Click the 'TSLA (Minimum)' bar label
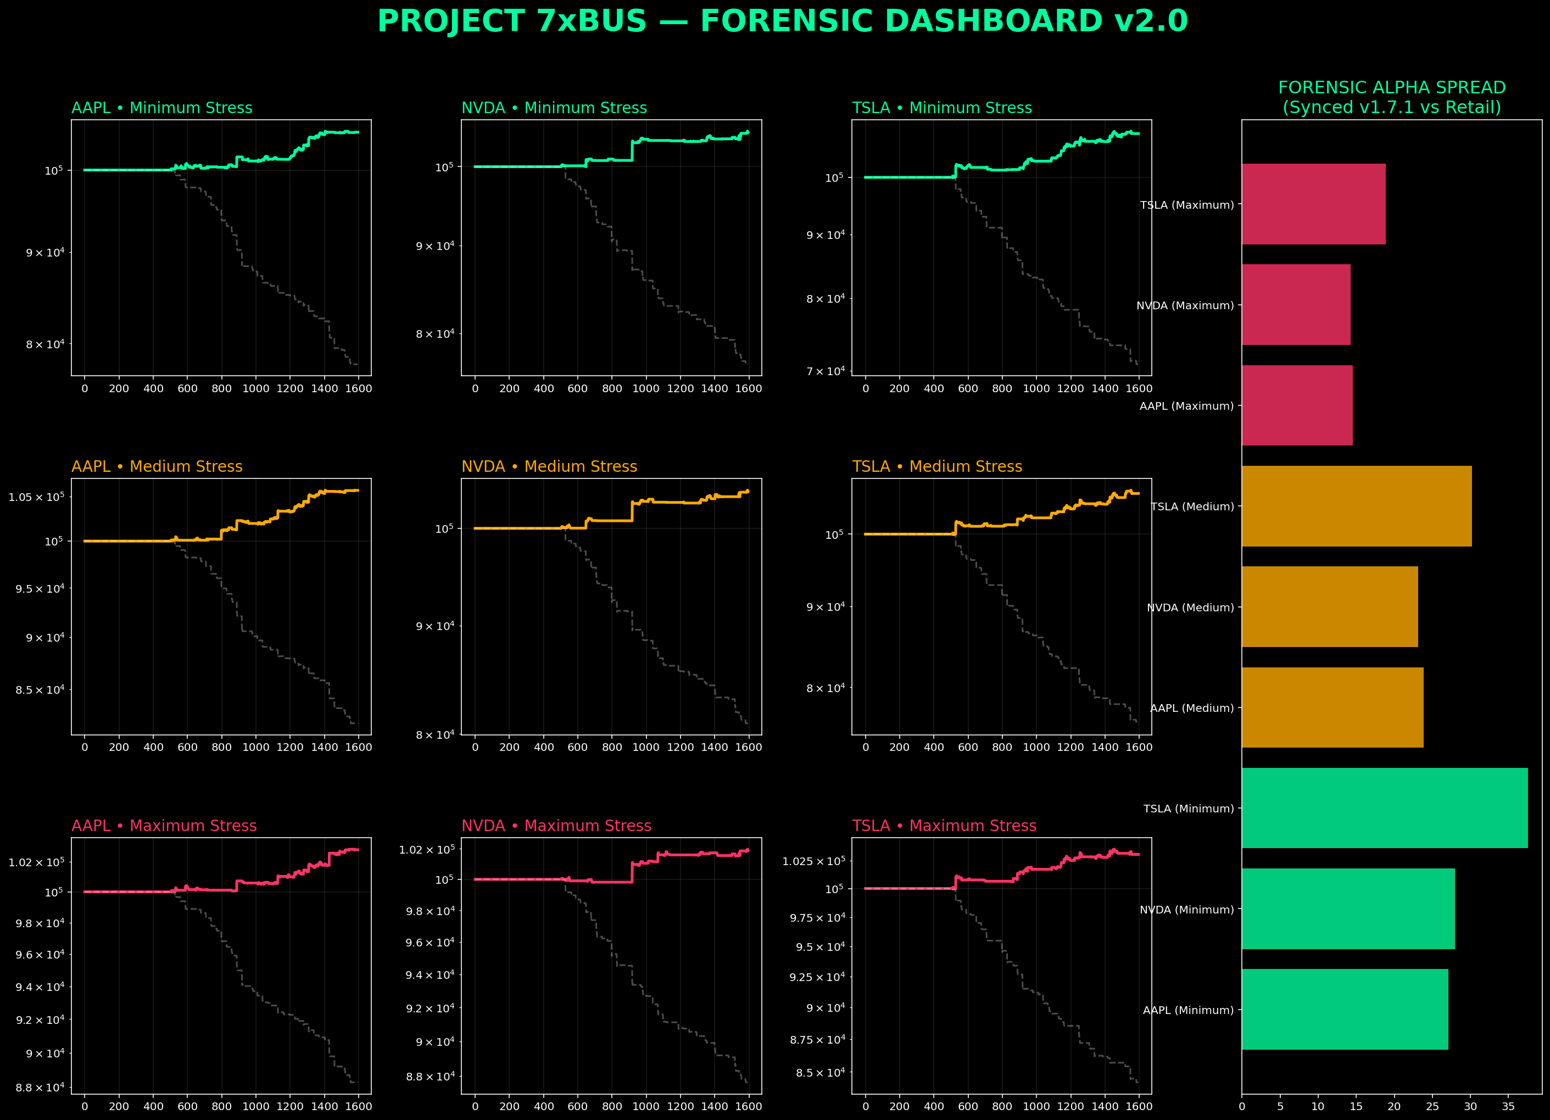This screenshot has height=1120, width=1550. pyautogui.click(x=1189, y=809)
